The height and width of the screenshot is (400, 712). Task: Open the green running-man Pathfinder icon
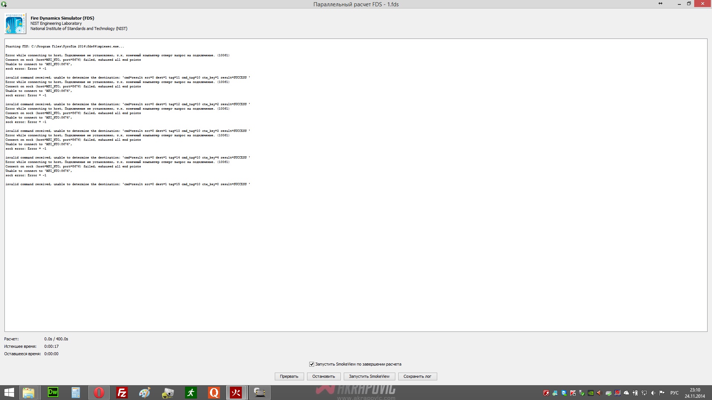tap(191, 393)
